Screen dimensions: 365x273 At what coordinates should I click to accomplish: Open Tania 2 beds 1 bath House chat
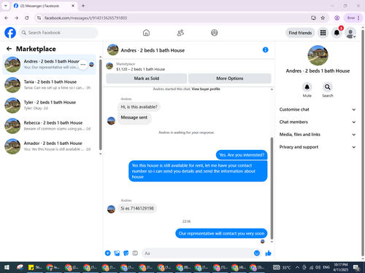coord(49,84)
